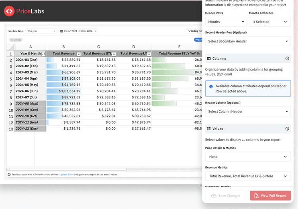Select row number 7 header
Image resolution: width=298 pixels, height=209 pixels.
pyautogui.click(x=11, y=91)
